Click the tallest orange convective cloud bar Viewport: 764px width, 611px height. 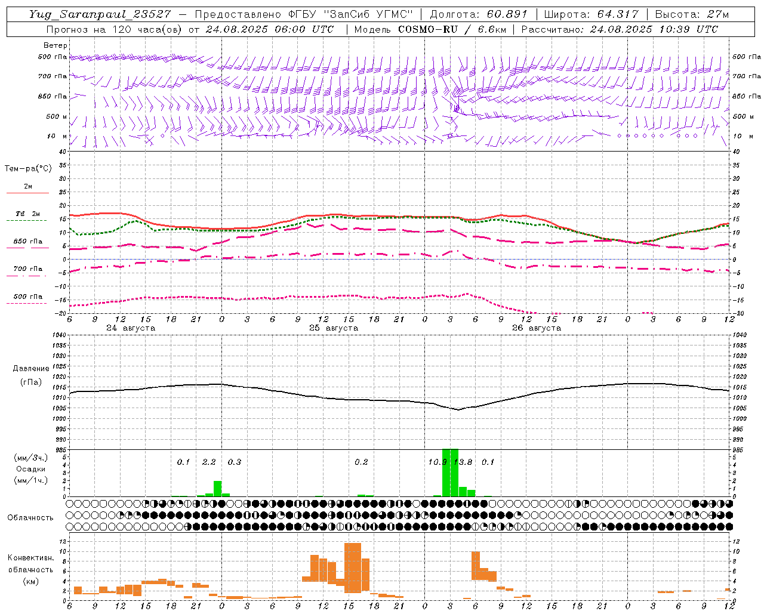coord(353,567)
